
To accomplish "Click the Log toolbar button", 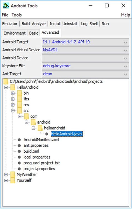I will [x=84, y=24].
